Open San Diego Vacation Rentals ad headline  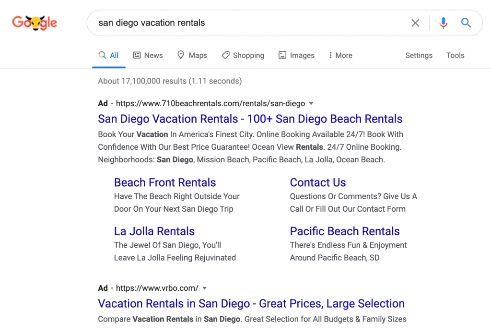[x=250, y=119]
